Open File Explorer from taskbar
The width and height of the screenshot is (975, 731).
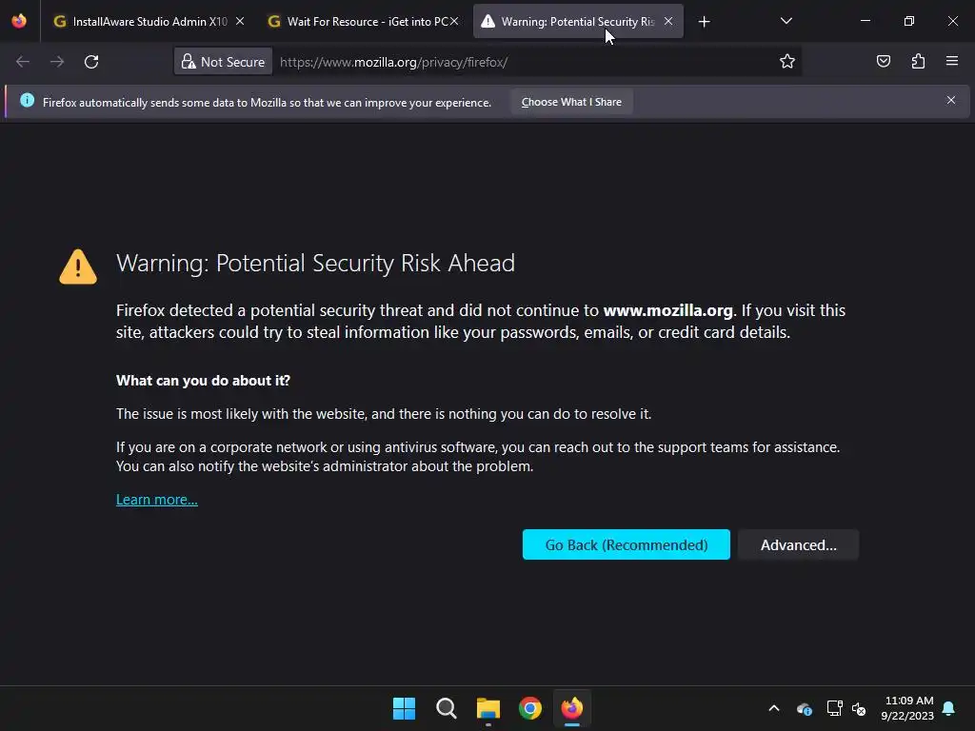click(x=488, y=708)
